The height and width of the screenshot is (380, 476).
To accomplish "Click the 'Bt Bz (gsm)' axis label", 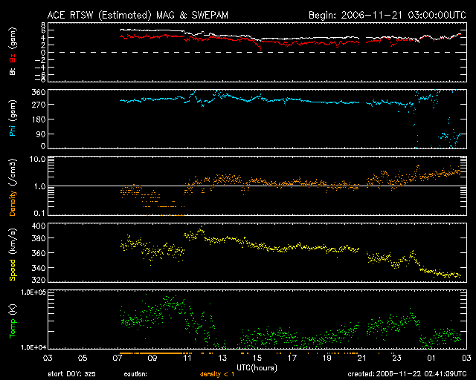I will tap(13, 51).
